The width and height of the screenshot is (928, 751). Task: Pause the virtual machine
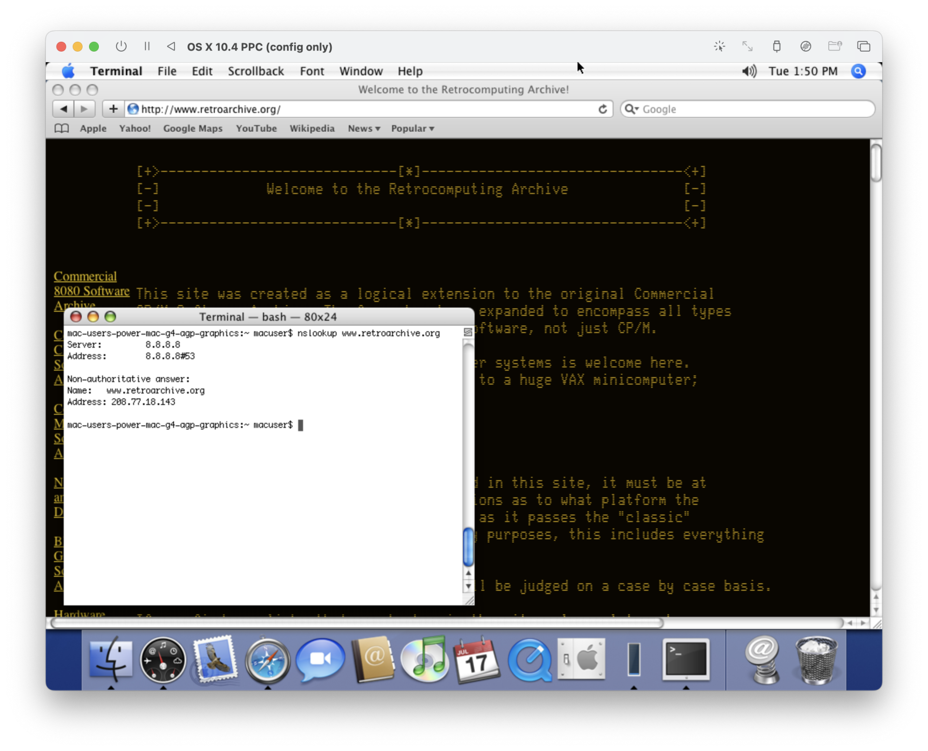pyautogui.click(x=147, y=46)
